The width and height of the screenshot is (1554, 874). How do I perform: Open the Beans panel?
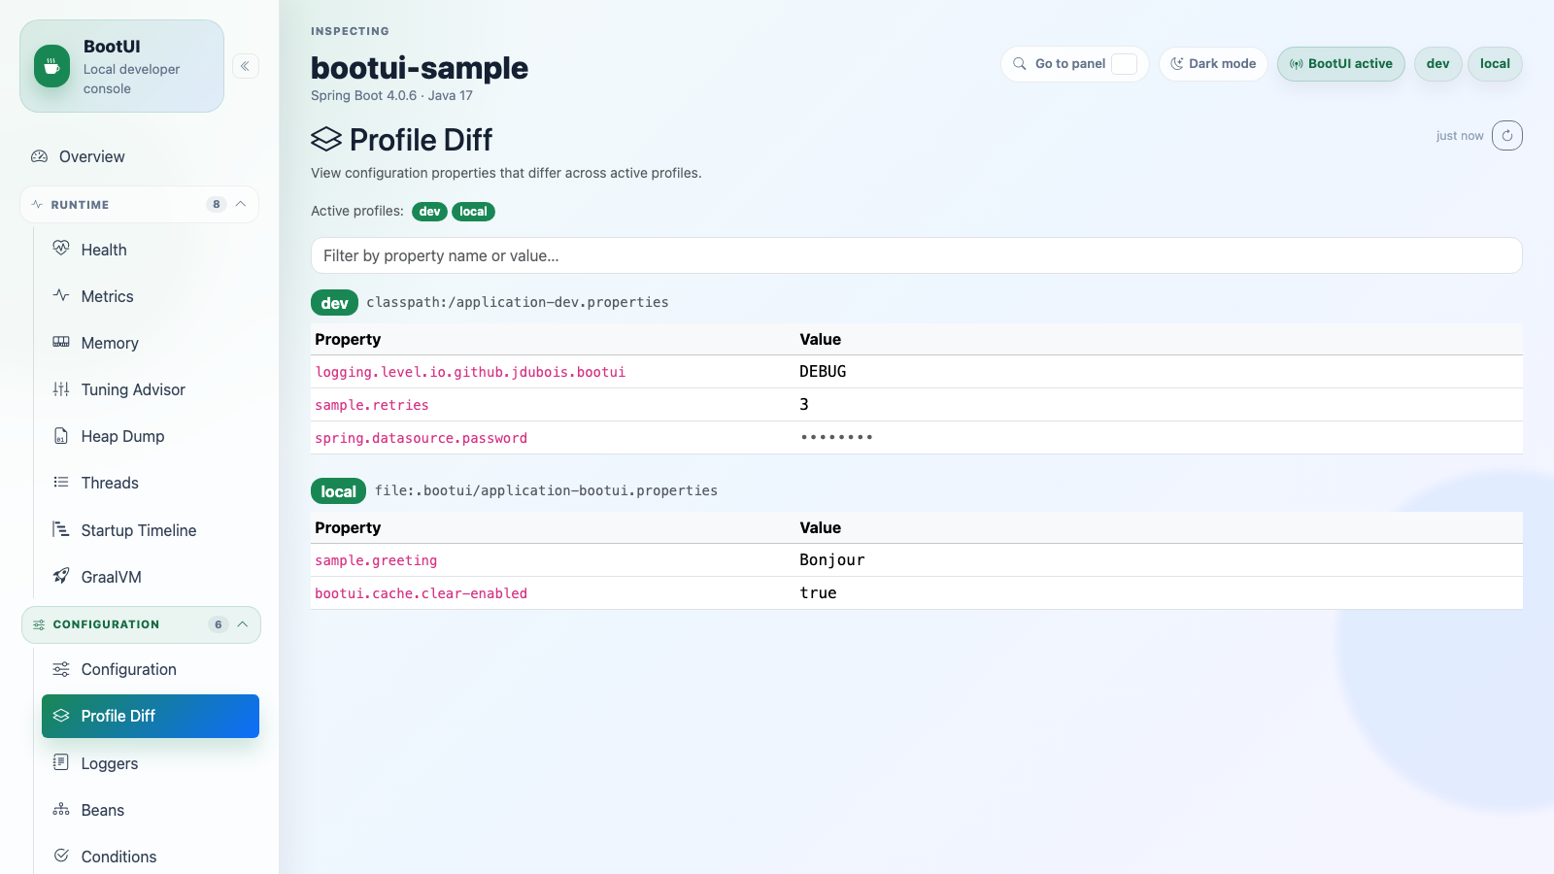pyautogui.click(x=151, y=810)
